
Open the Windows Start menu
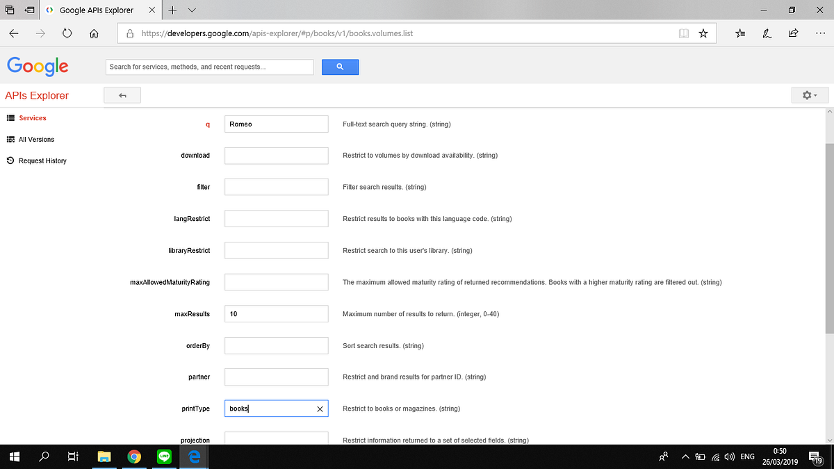pyautogui.click(x=14, y=456)
